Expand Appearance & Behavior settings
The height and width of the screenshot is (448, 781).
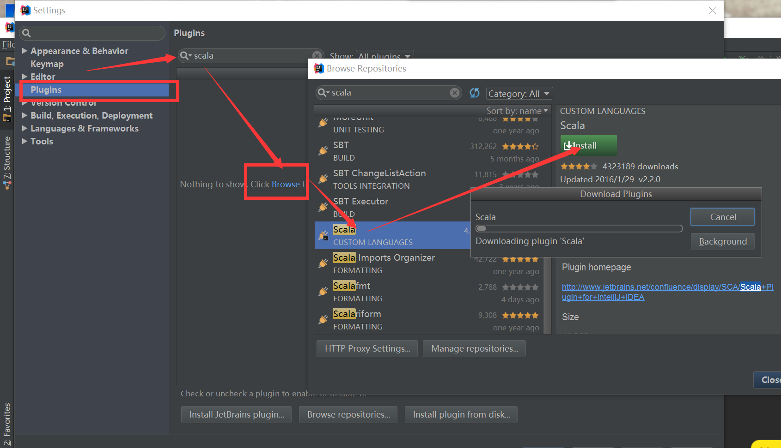25,51
